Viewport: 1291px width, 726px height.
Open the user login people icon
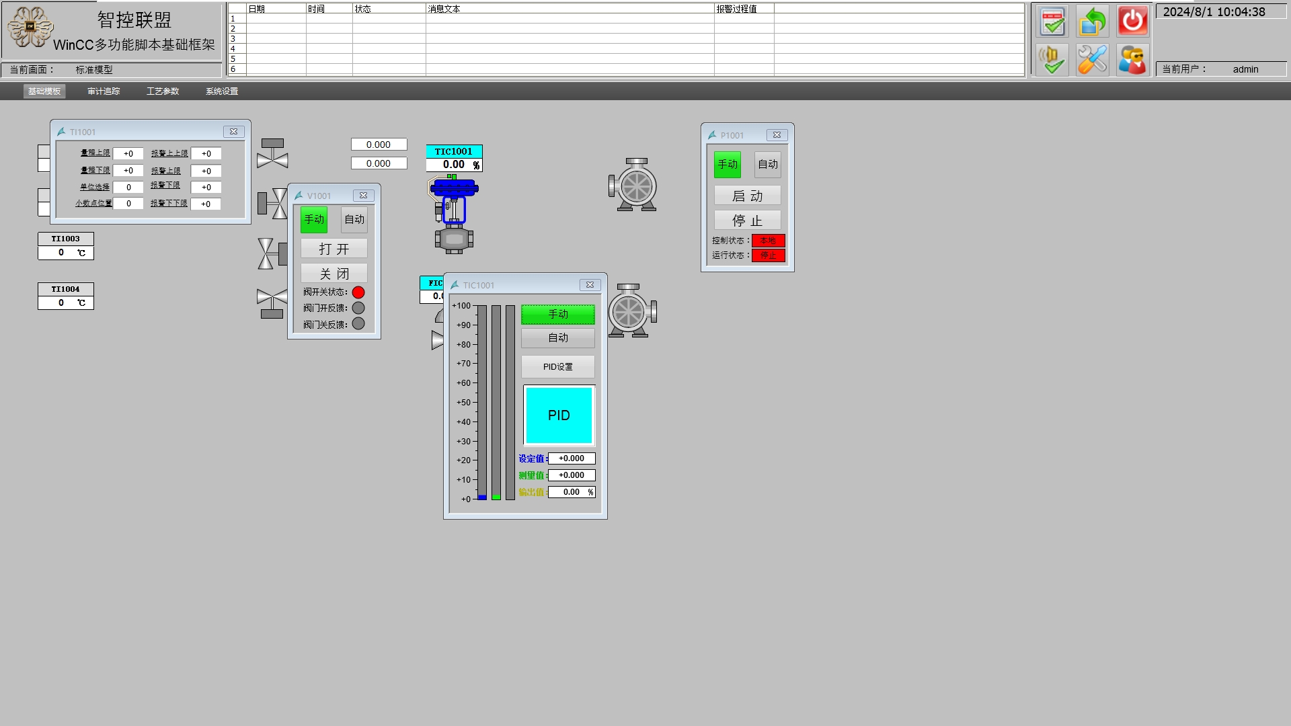1132,60
